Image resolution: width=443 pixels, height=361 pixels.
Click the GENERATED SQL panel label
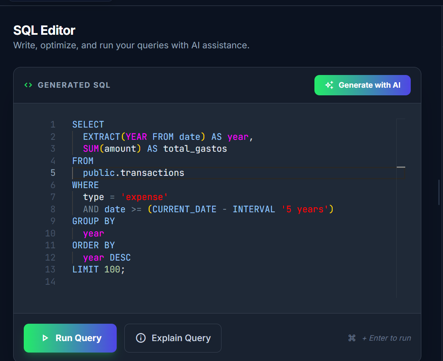click(74, 85)
